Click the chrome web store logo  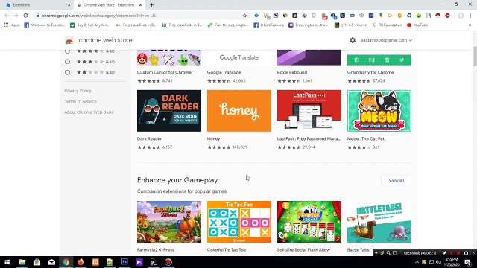coord(69,40)
